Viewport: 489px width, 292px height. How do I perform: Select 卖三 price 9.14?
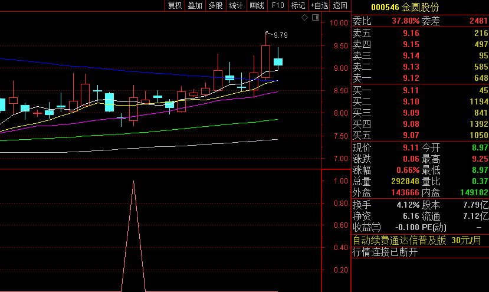[411, 55]
